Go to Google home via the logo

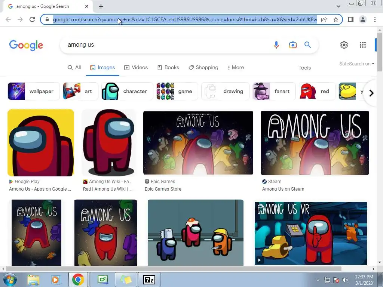click(x=26, y=45)
